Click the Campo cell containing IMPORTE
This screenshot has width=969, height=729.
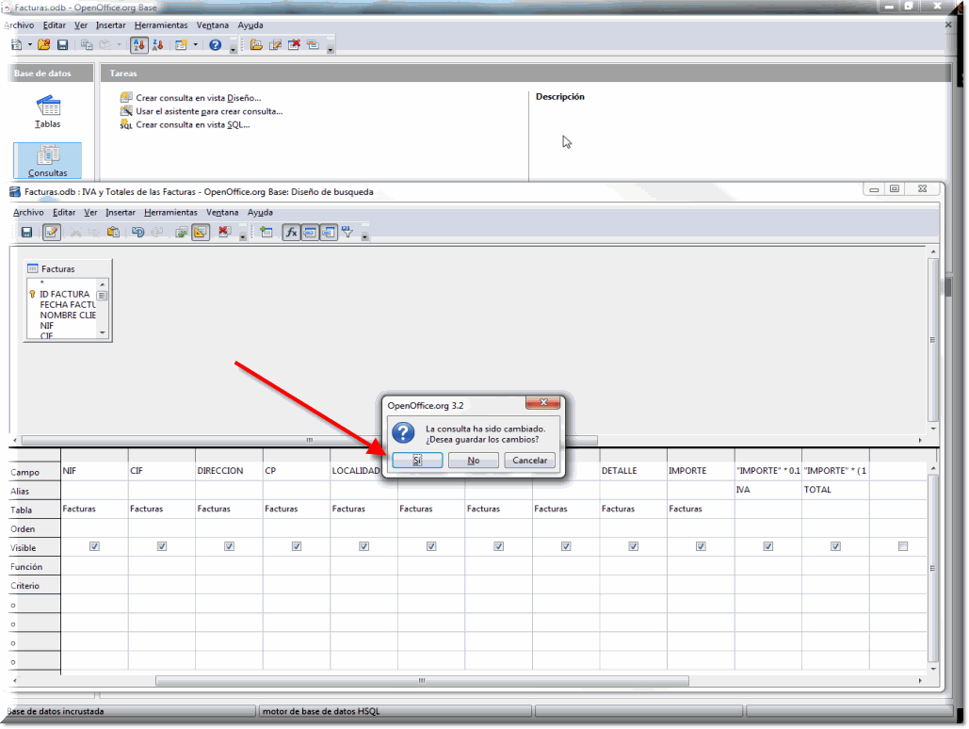[701, 471]
